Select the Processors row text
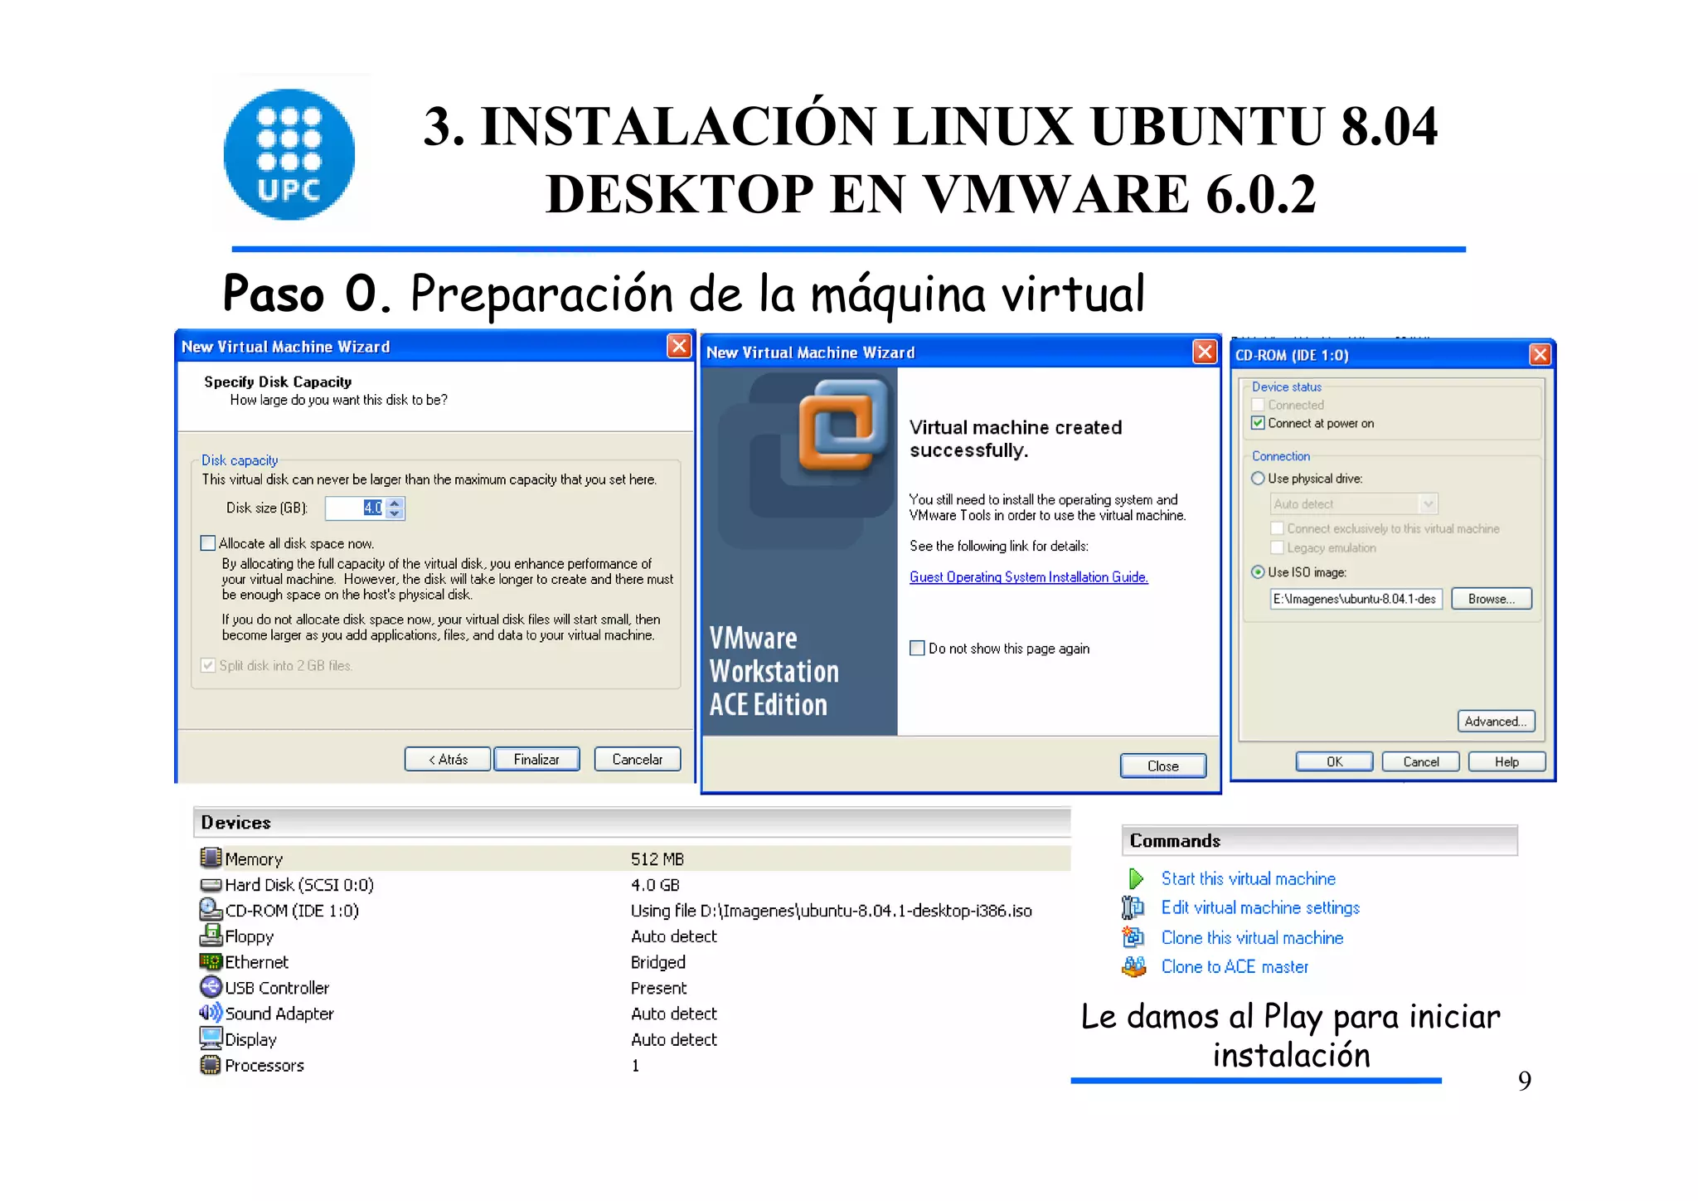 coord(264,1065)
